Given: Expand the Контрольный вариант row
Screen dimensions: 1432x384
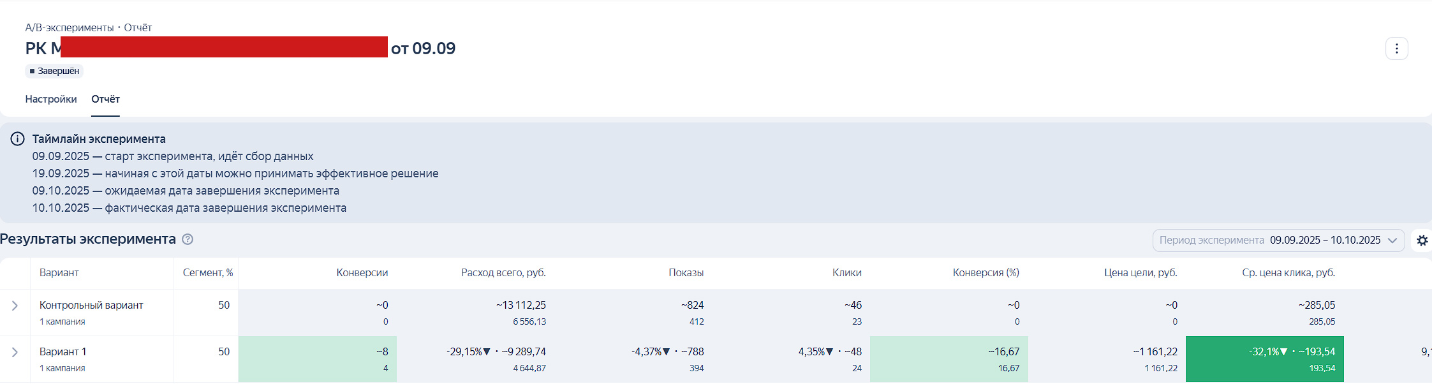Looking at the screenshot, I should (x=15, y=306).
